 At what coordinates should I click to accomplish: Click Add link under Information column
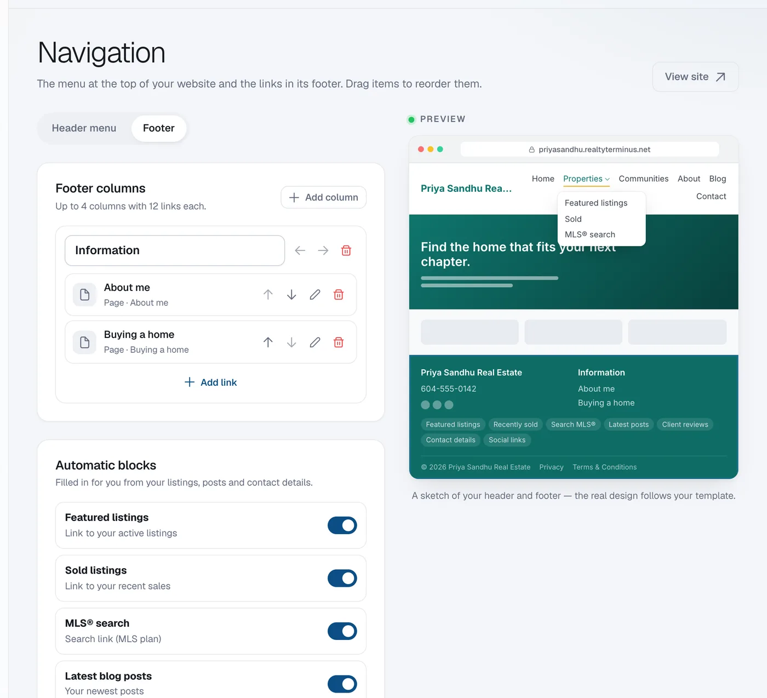click(x=211, y=382)
